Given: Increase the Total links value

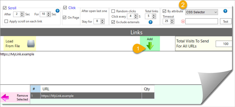Looking at the screenshot, I should (154, 15).
